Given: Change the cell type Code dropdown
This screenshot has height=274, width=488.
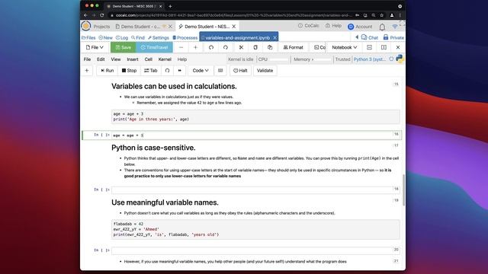Looking at the screenshot, I should pos(201,71).
